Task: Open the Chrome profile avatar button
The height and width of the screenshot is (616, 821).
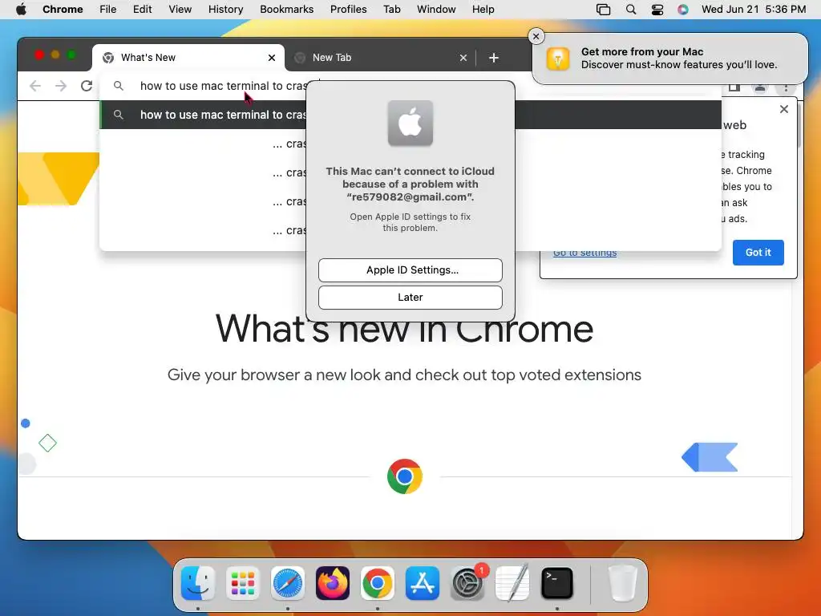Action: [760, 88]
